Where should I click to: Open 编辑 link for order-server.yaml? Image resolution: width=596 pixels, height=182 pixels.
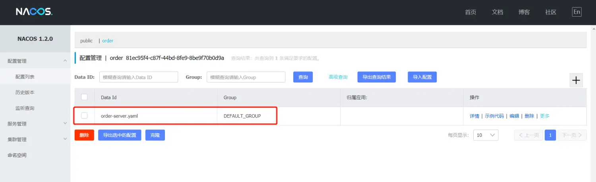pyautogui.click(x=514, y=116)
